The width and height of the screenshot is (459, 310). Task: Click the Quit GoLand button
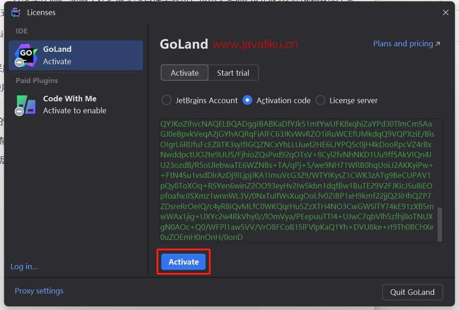point(412,292)
